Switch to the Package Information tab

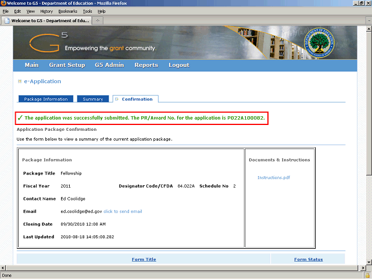click(46, 99)
